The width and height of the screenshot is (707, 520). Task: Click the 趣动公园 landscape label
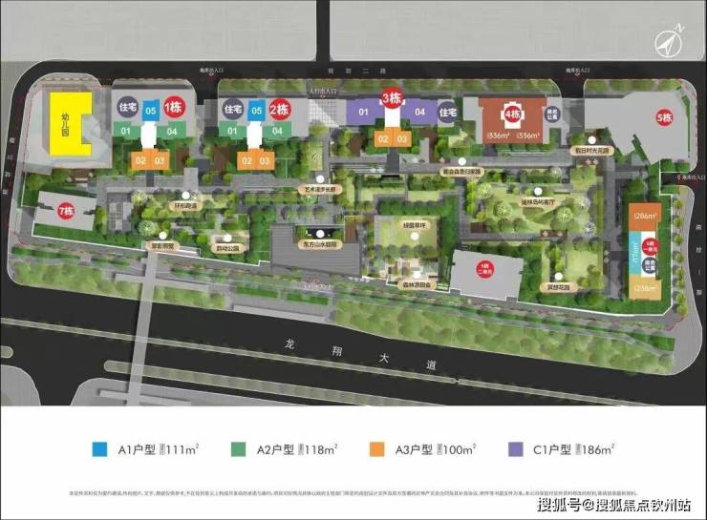pyautogui.click(x=226, y=248)
